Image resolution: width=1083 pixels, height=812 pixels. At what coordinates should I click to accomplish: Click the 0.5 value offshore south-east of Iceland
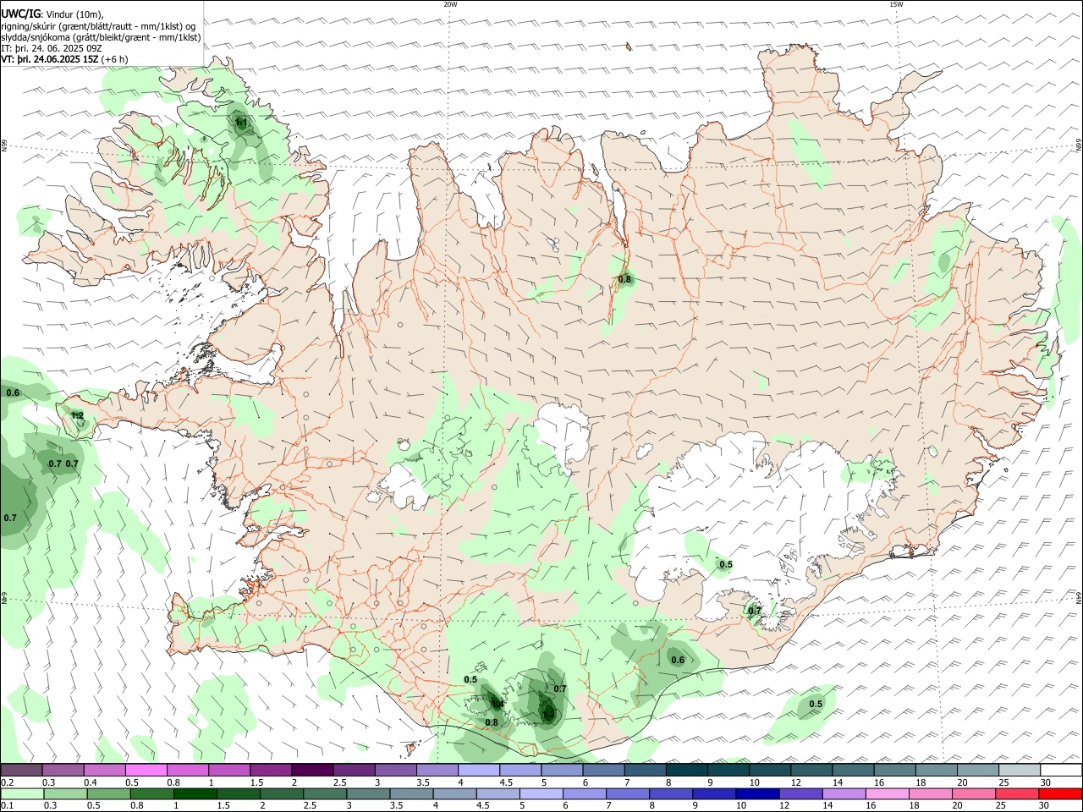click(816, 705)
